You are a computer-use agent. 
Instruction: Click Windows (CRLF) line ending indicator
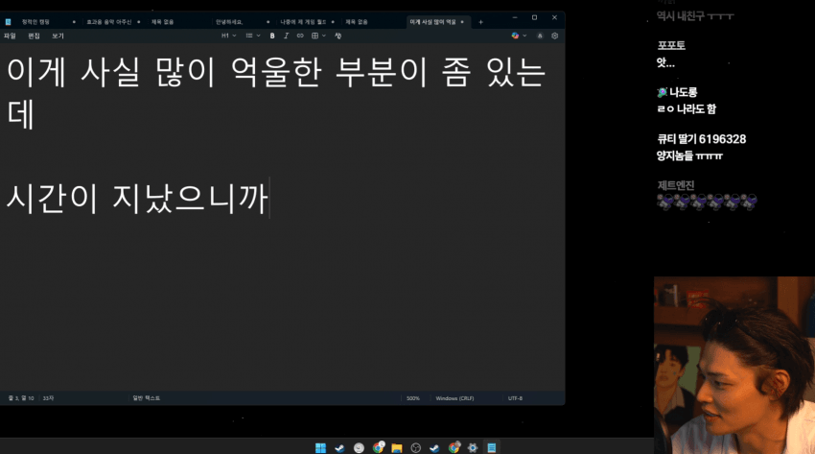pos(454,397)
